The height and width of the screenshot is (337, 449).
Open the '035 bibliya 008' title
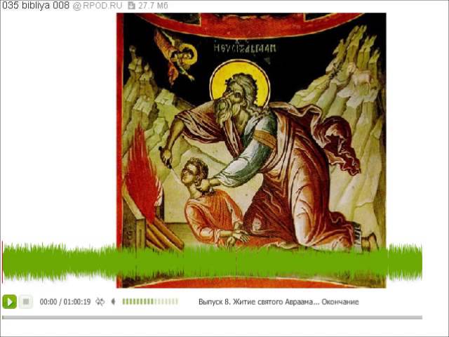36,6
